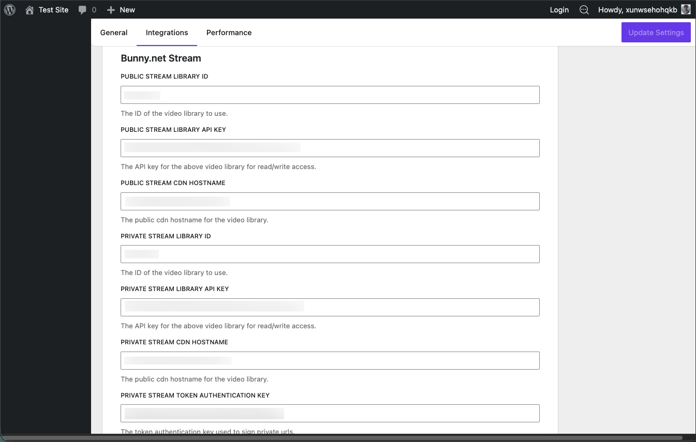Image resolution: width=696 pixels, height=442 pixels.
Task: Open the Howdy, xunwsehohqkb account menu
Action: [x=638, y=9]
